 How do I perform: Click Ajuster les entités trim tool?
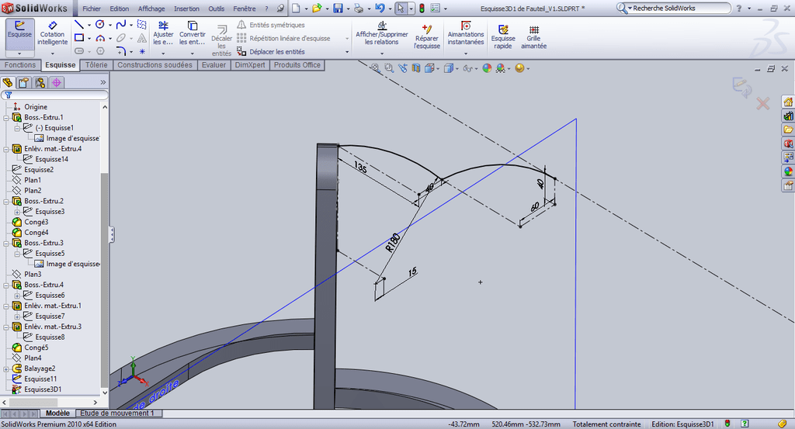[x=163, y=33]
